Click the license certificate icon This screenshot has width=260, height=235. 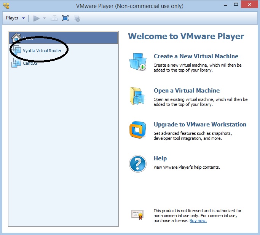tap(137, 215)
